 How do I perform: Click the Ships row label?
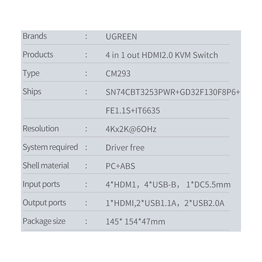(x=32, y=91)
